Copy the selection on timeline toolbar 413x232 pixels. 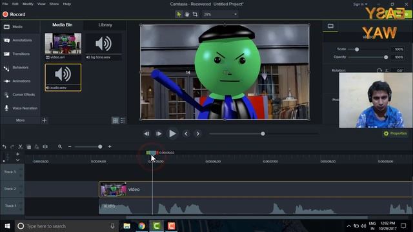(x=28, y=147)
